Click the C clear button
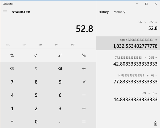Viewport: 160px width, 128px height. [36, 68]
